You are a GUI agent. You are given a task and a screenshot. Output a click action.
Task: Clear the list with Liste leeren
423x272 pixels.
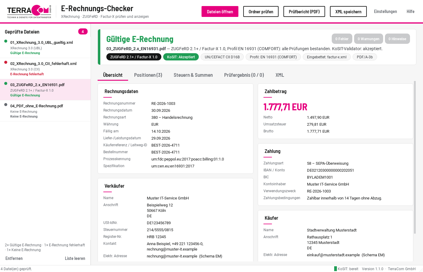coord(75,258)
